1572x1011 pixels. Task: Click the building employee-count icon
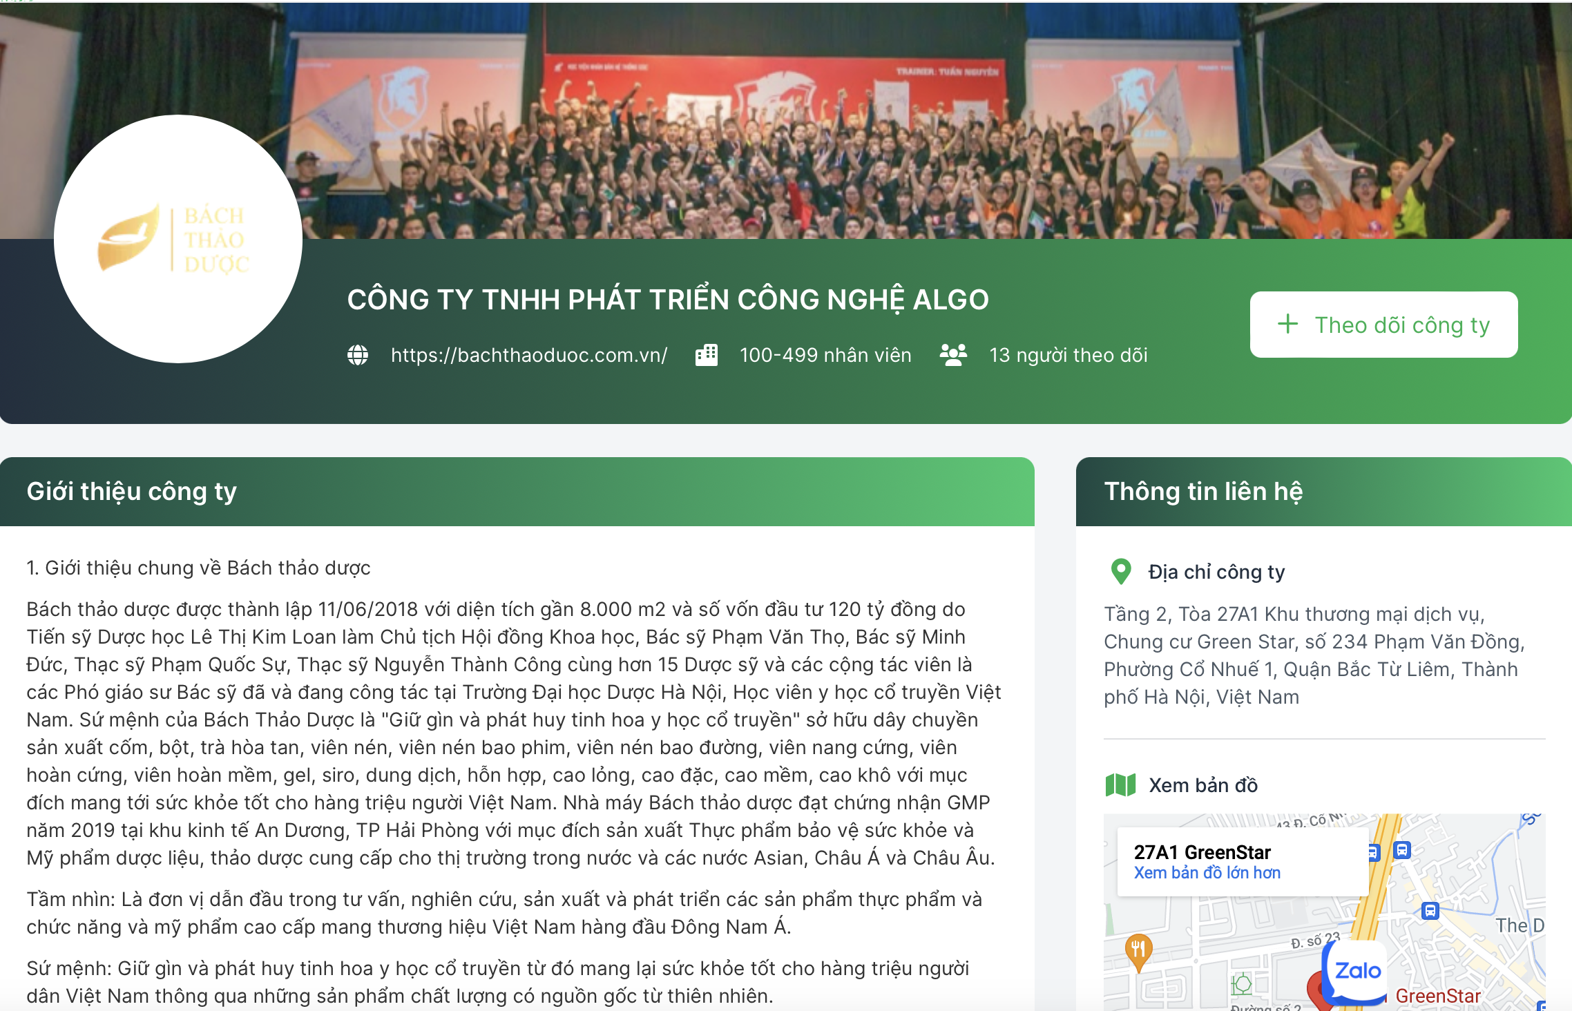tap(706, 355)
